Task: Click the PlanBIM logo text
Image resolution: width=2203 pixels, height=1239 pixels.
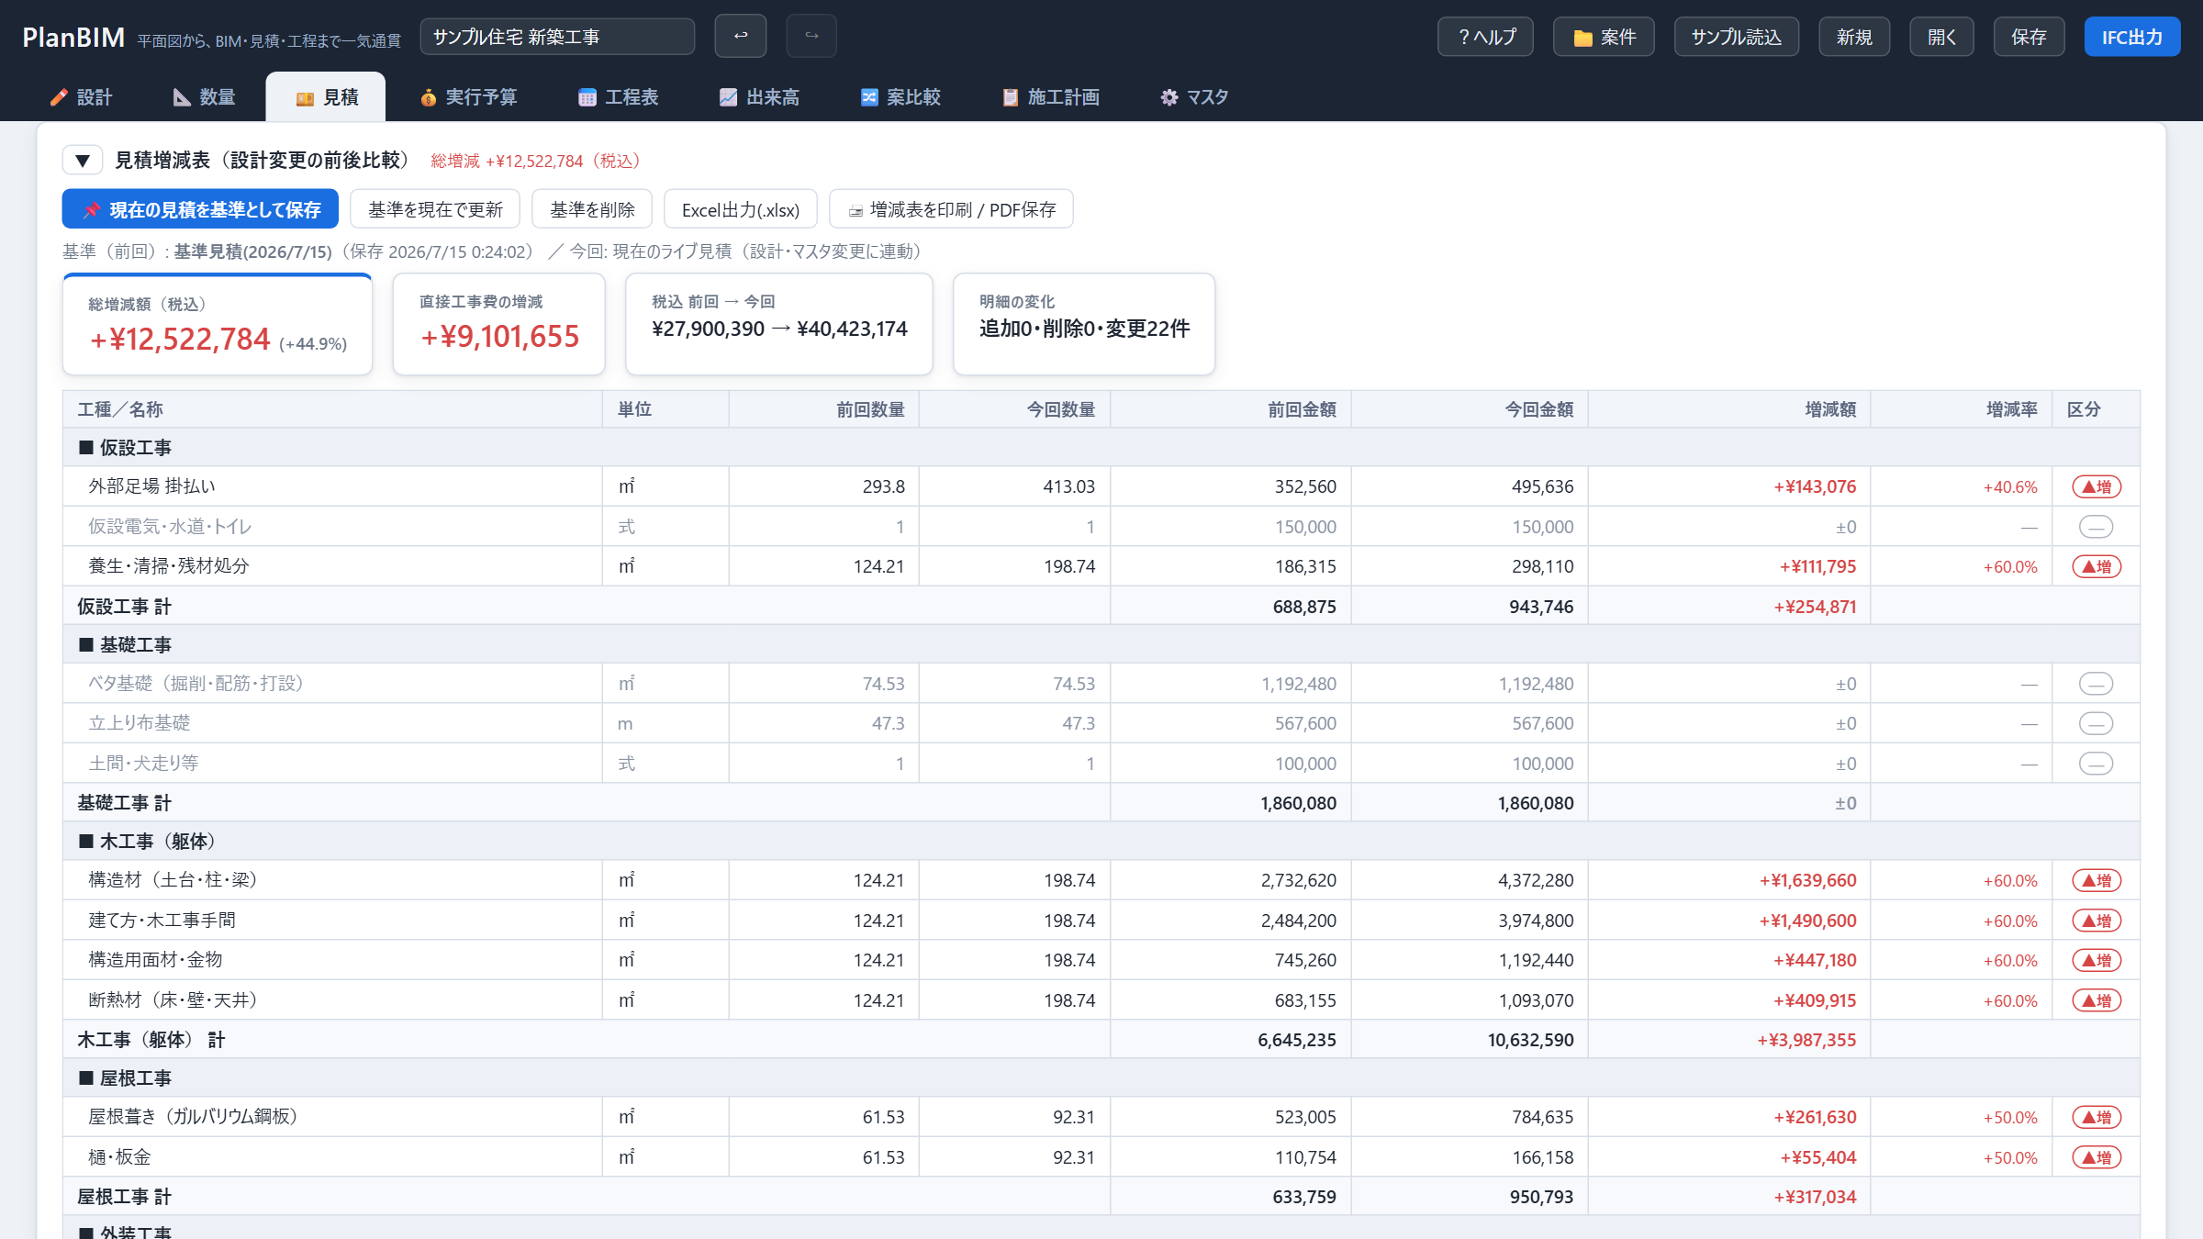Action: point(73,37)
